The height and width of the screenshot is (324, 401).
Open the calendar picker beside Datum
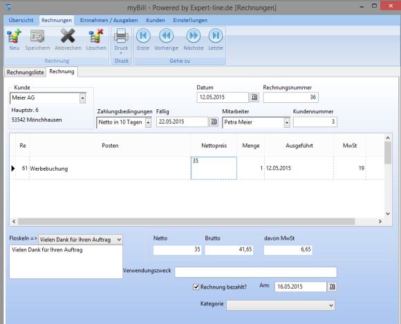tap(254, 97)
